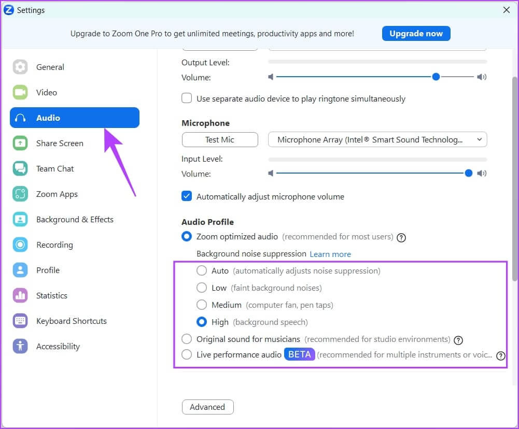This screenshot has height=429, width=519.
Task: Click the purple Statistics bar-chart icon
Action: (20, 295)
